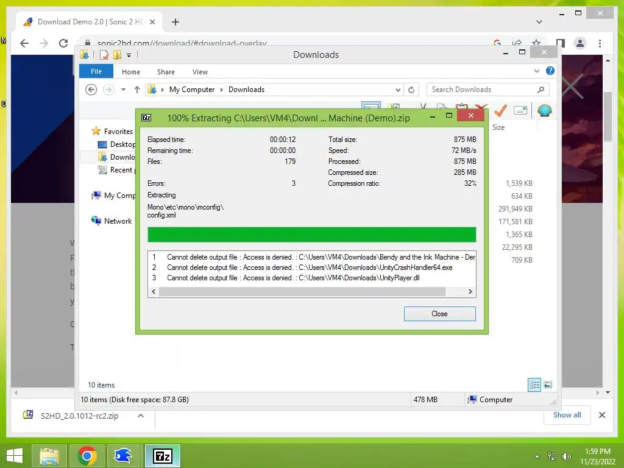Click the green extraction progress bar
Viewport: 624px width, 468px height.
click(311, 235)
